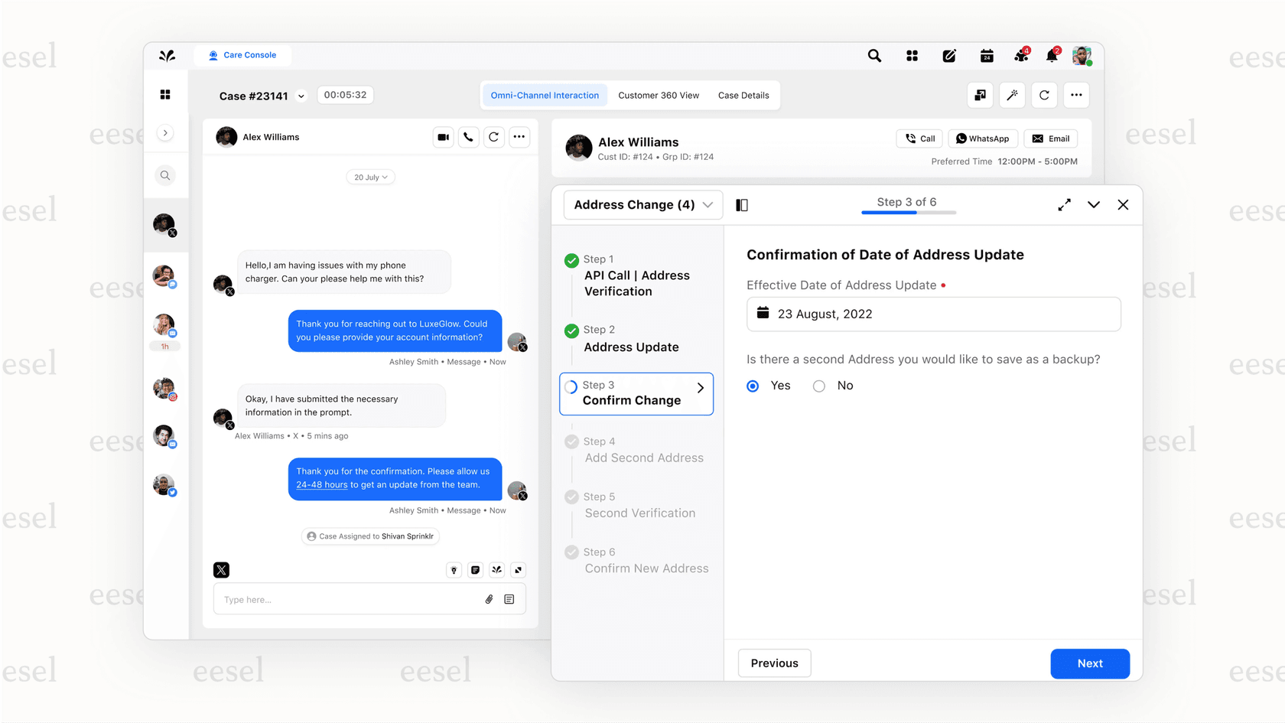The height and width of the screenshot is (723, 1285).
Task: Attach a file using the paperclip icon
Action: (x=490, y=599)
